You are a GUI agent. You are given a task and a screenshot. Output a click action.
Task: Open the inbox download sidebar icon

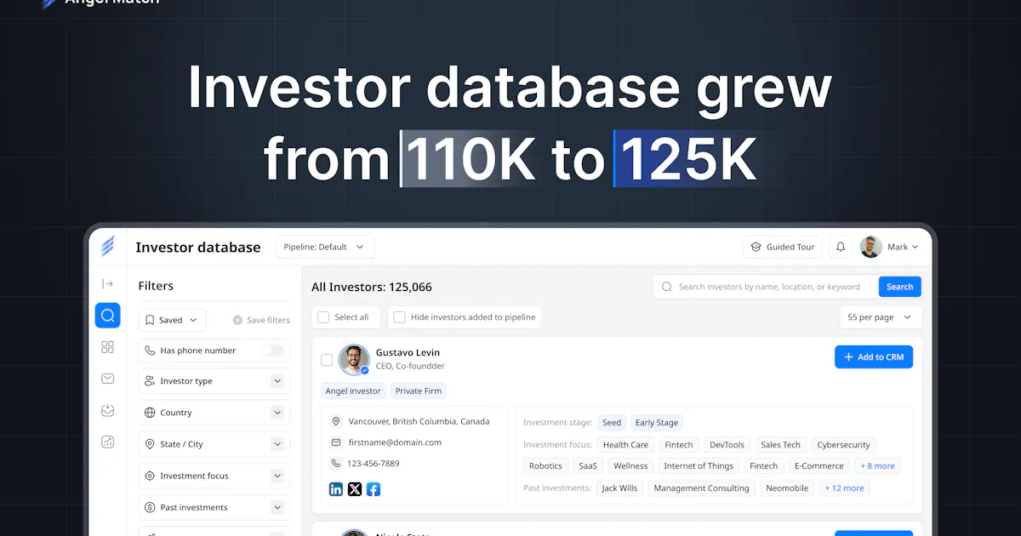107,410
